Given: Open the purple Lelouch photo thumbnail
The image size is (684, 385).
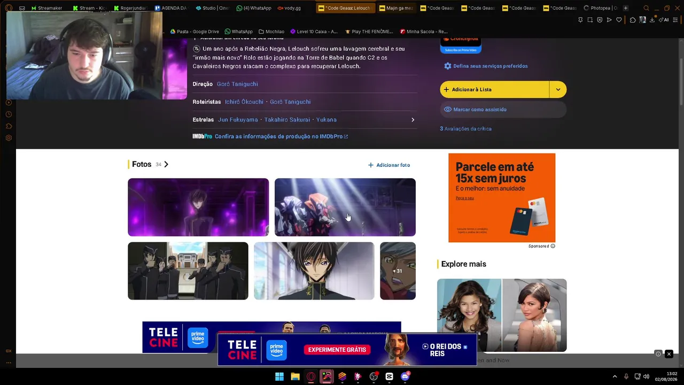Looking at the screenshot, I should (198, 207).
